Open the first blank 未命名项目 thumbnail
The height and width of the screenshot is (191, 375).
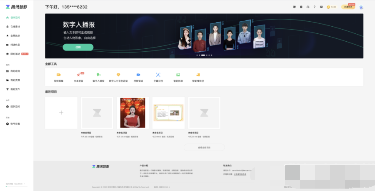tap(97, 113)
